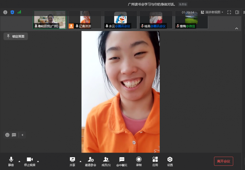Viewport: 245px width, 170px height.
Task: Click Invite (邀请参会) icon
Action: pos(90,161)
